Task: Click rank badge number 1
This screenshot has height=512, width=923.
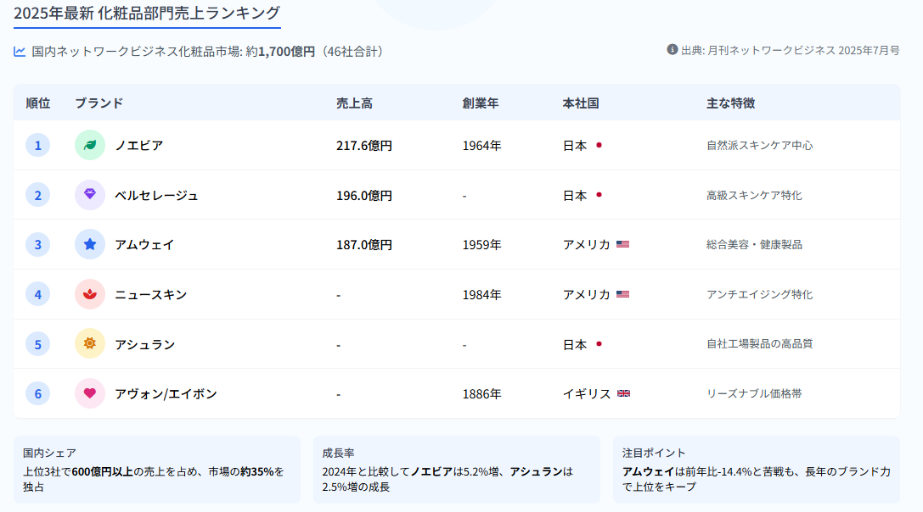Action: (37, 145)
